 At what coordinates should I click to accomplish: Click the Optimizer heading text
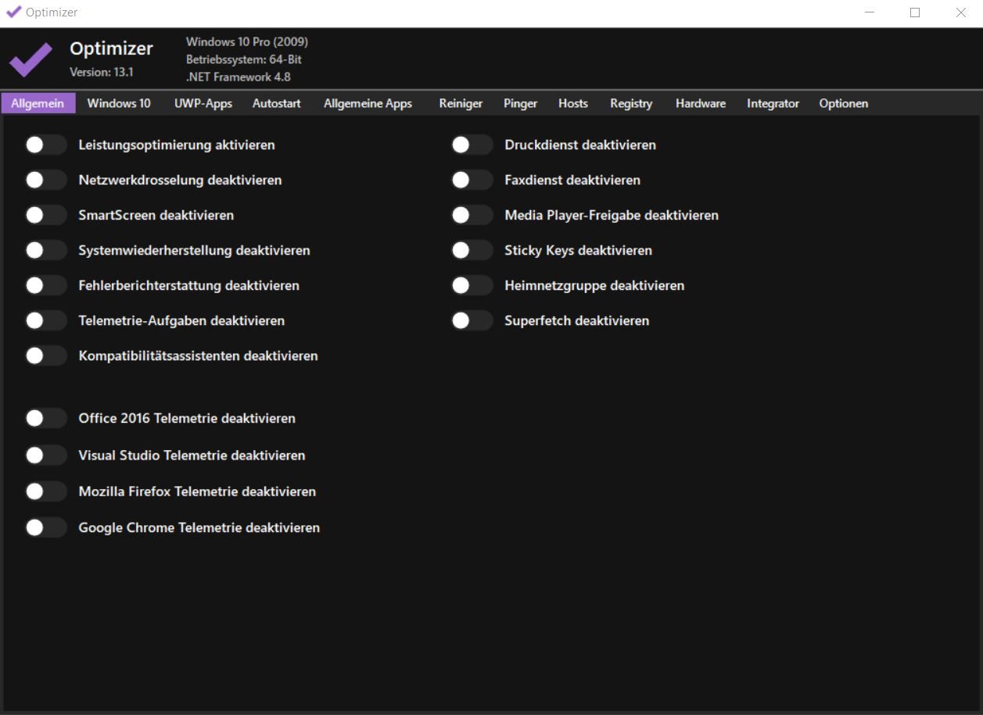111,48
